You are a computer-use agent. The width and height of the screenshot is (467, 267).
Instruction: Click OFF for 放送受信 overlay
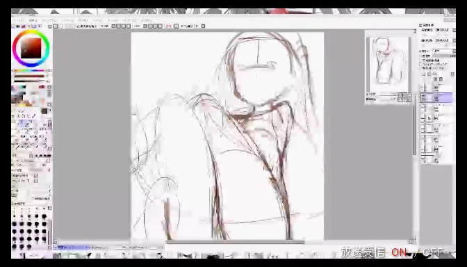click(x=433, y=252)
